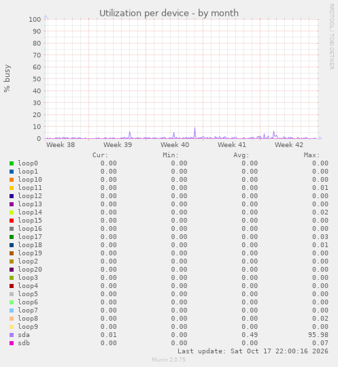Click the Week 38 axis label

click(x=61, y=145)
